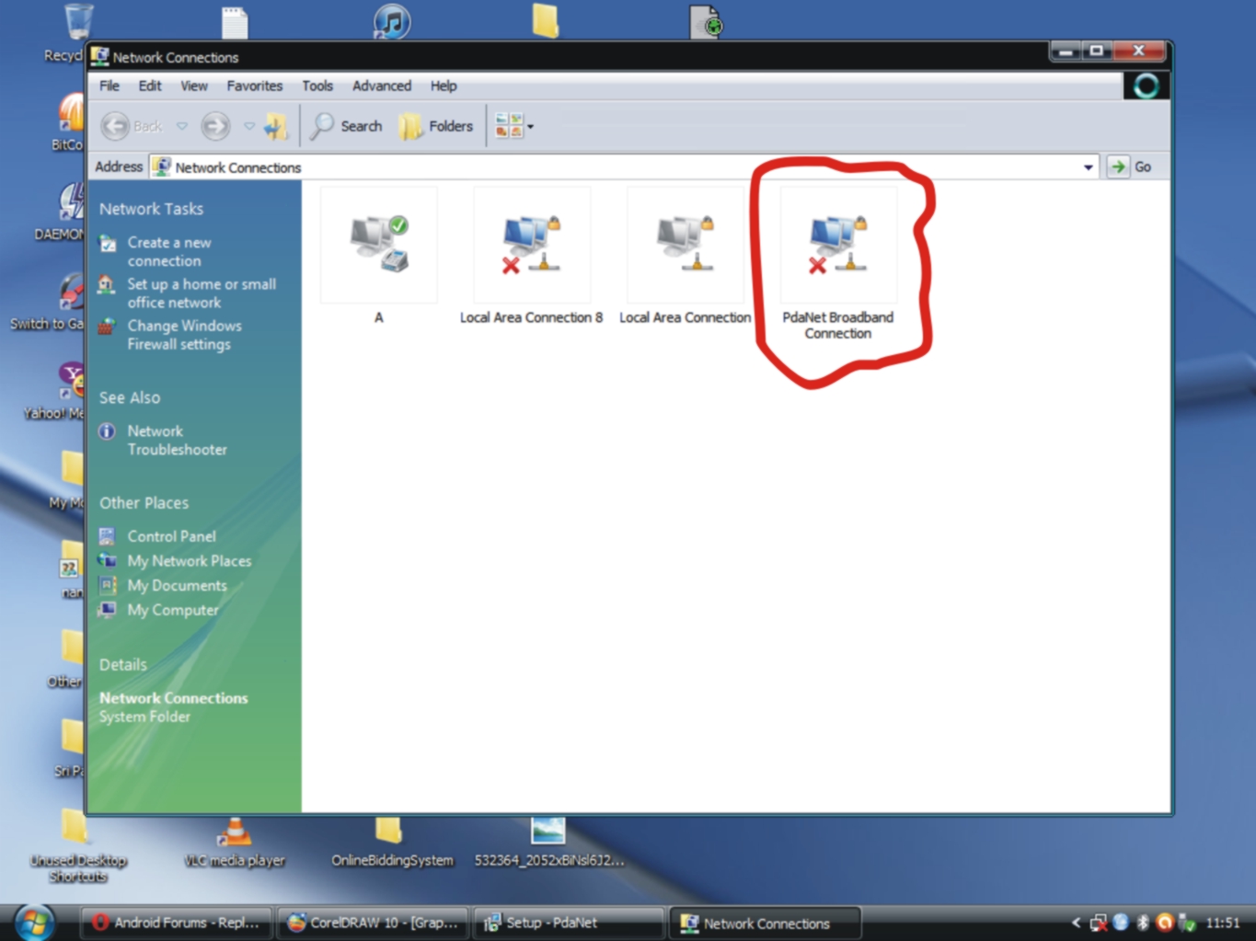Click the Go button beside address bar
1256x941 pixels.
[x=1131, y=167]
